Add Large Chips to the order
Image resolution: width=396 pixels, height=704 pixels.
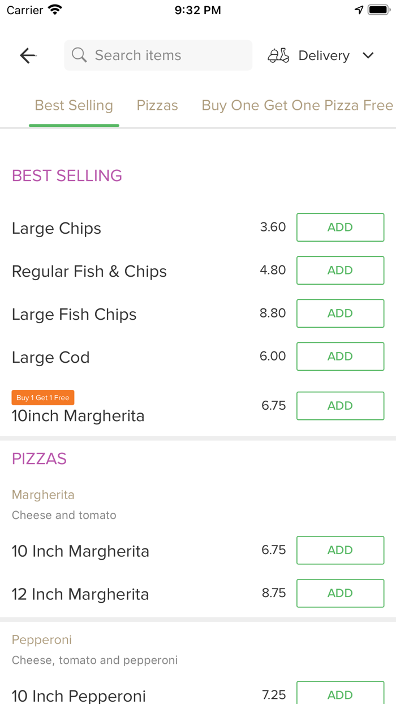pyautogui.click(x=340, y=227)
